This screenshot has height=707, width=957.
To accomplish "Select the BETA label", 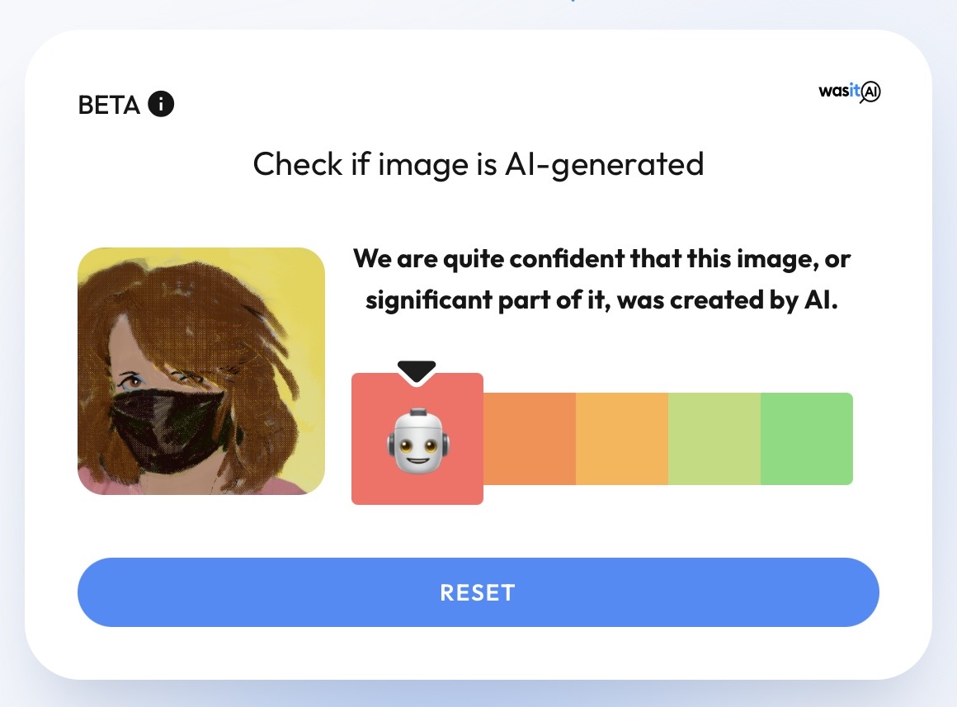I will (x=109, y=104).
